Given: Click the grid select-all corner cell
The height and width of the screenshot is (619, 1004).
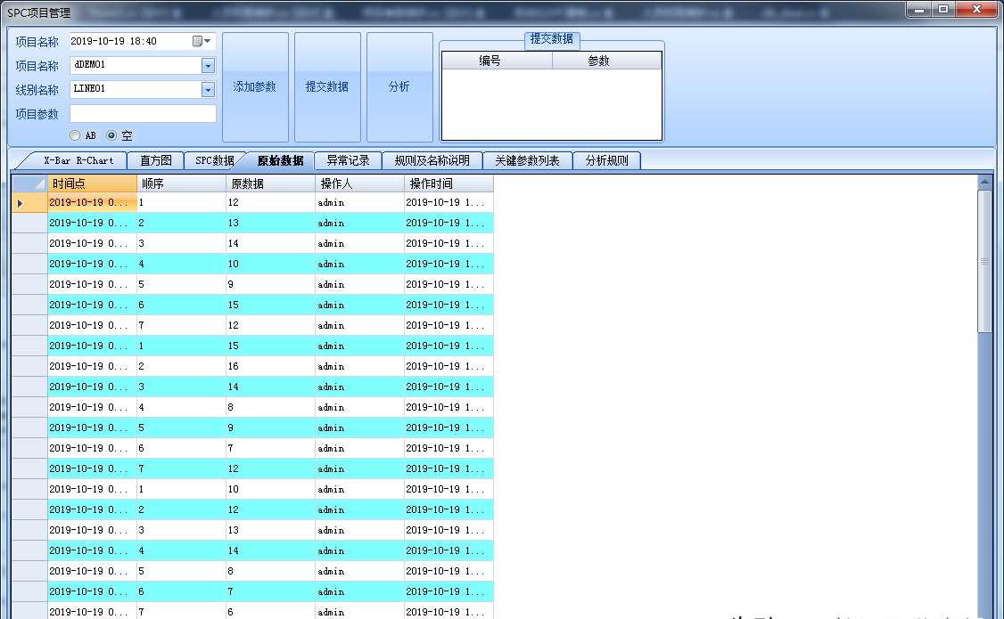Looking at the screenshot, I should coord(29,183).
